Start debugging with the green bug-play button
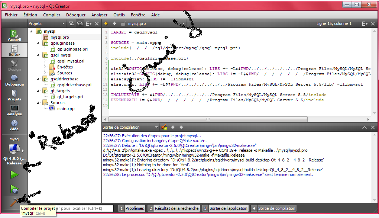 pos(14,189)
